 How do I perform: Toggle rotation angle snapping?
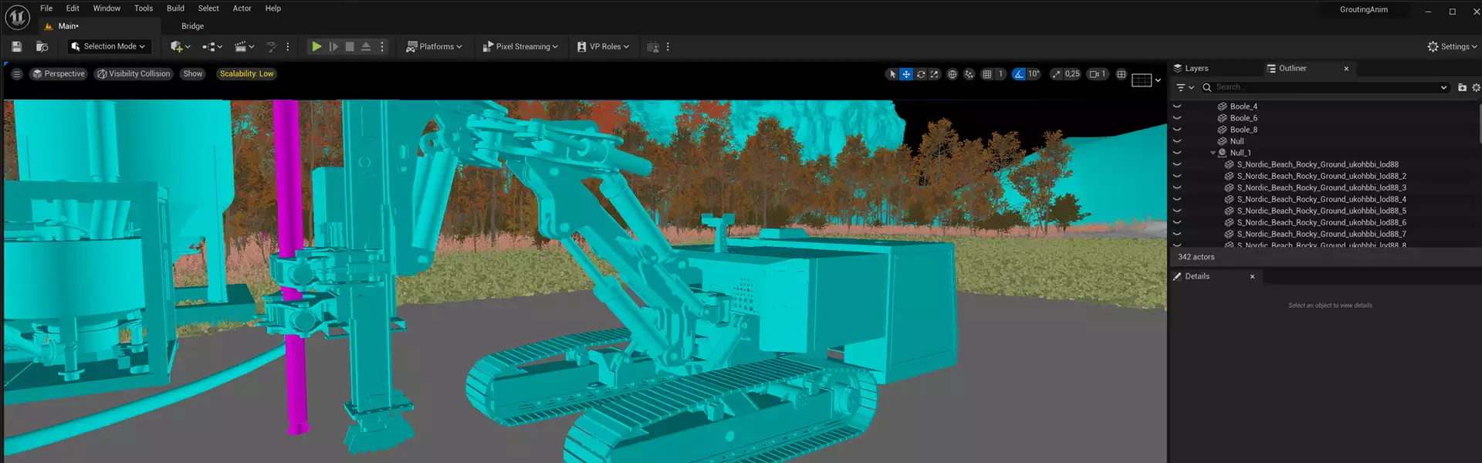tap(1019, 74)
